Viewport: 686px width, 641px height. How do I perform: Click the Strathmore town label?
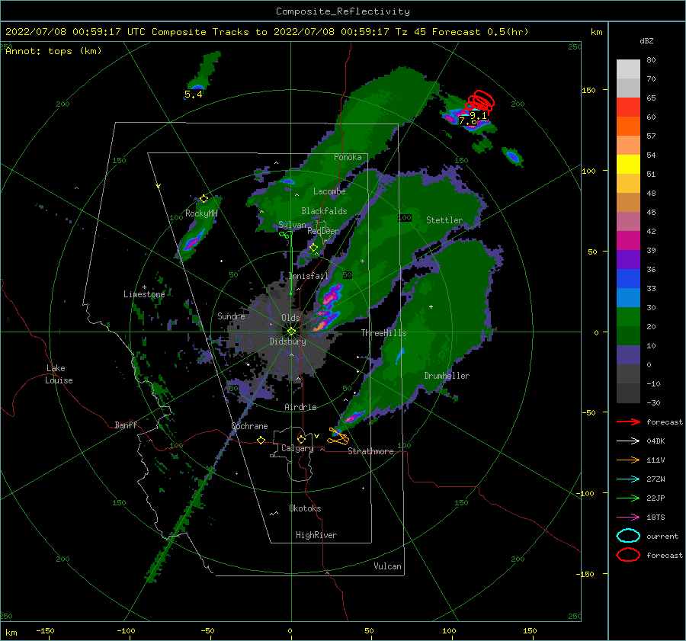370,451
